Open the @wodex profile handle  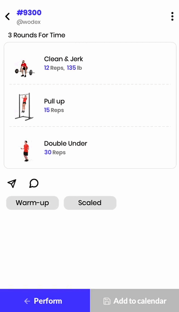coord(29,22)
